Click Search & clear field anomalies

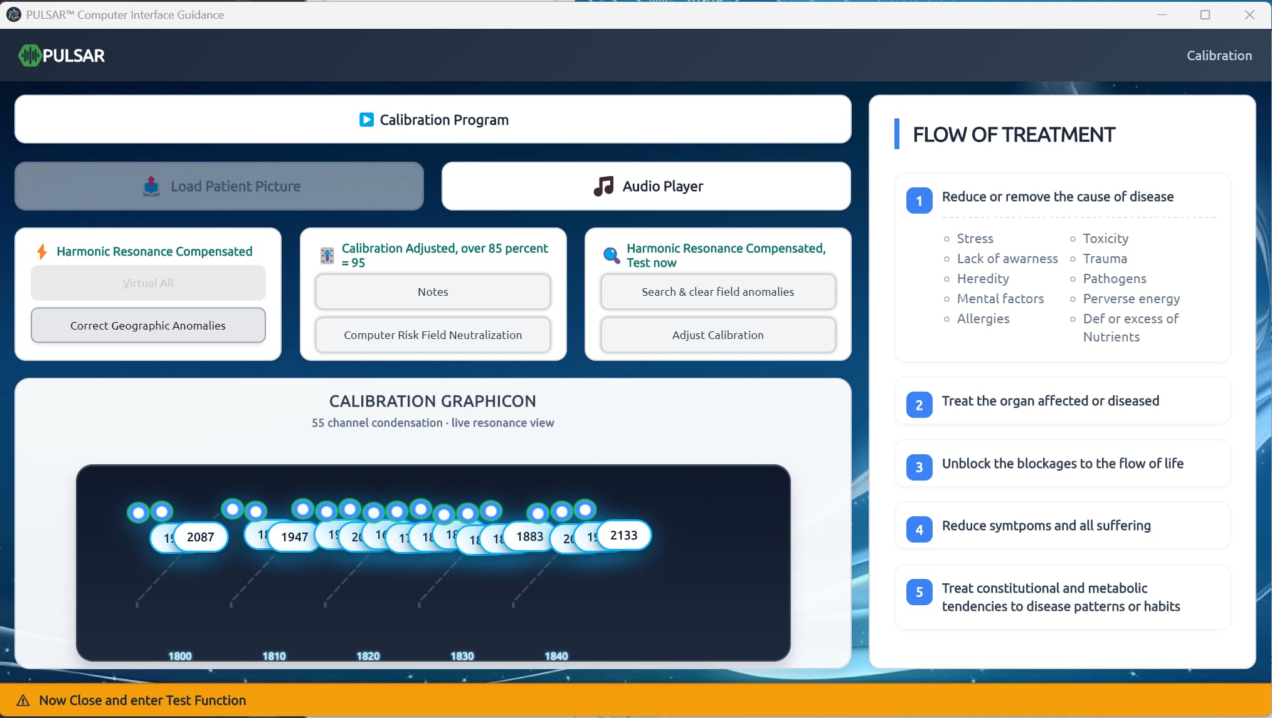click(718, 291)
